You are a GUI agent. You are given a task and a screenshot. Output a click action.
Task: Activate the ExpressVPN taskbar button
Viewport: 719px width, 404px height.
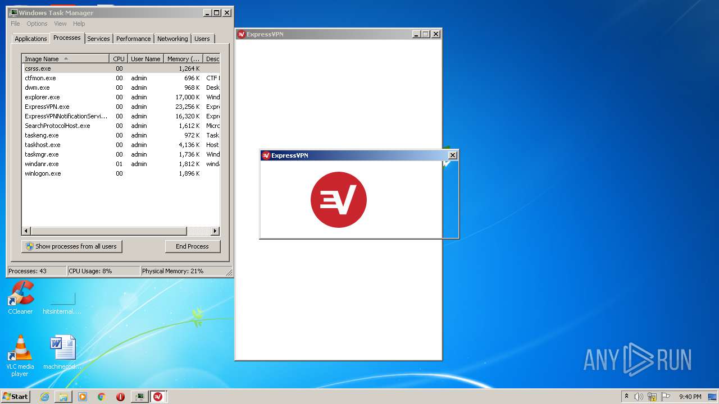tap(158, 397)
